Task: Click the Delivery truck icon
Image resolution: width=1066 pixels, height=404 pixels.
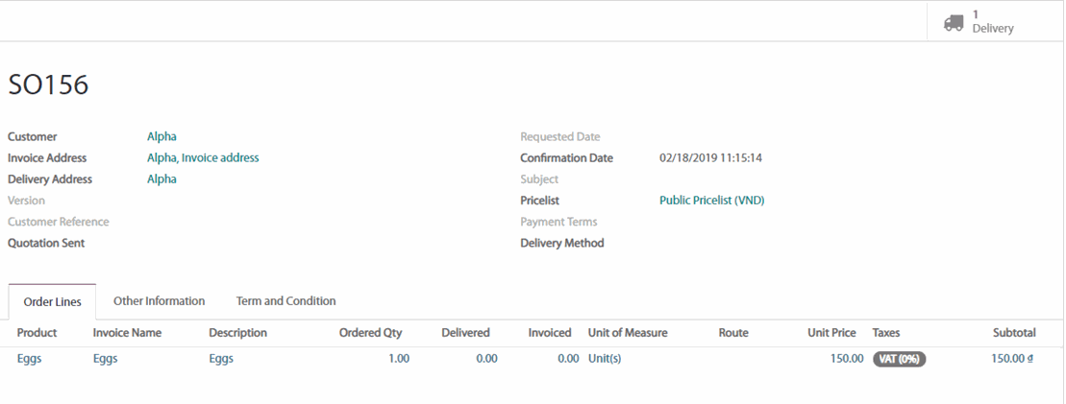Action: [954, 22]
